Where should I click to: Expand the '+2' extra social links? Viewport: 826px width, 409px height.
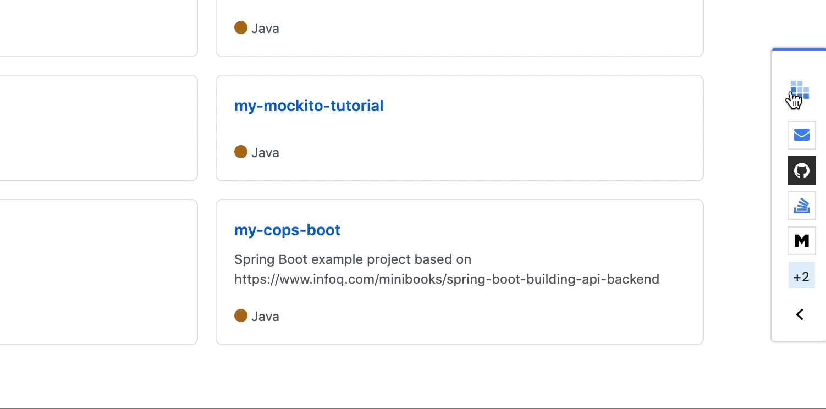pyautogui.click(x=801, y=275)
